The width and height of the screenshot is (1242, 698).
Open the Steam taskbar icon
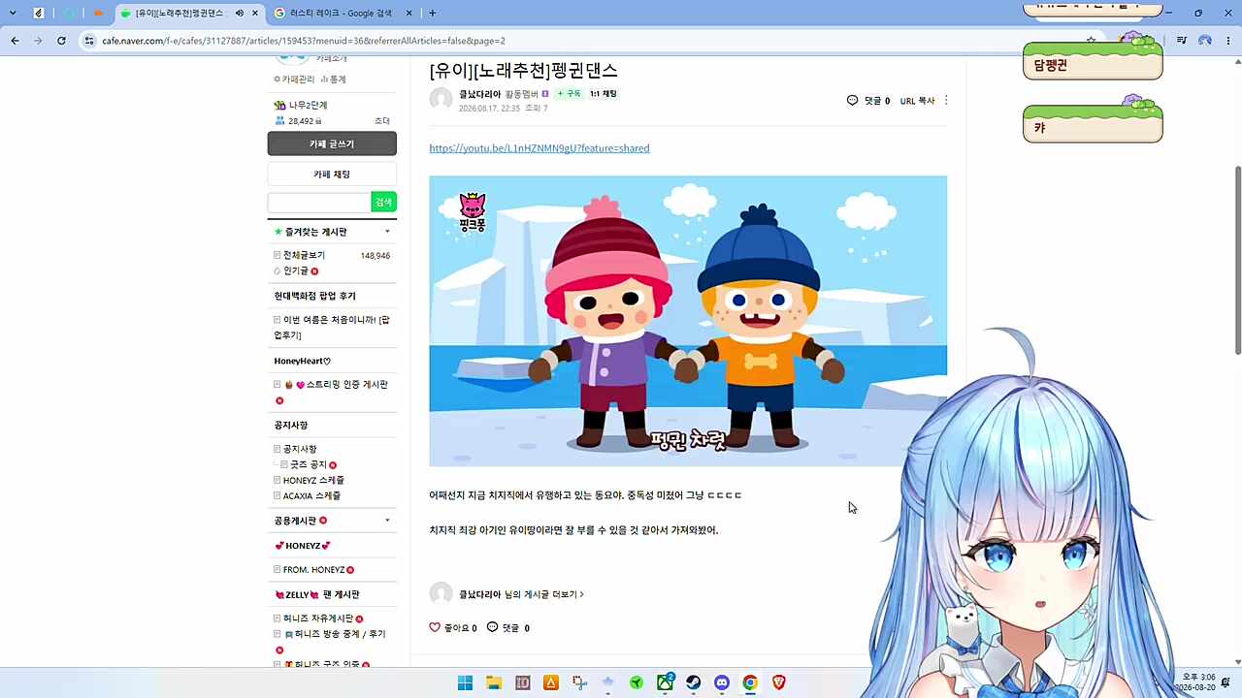coord(694,682)
